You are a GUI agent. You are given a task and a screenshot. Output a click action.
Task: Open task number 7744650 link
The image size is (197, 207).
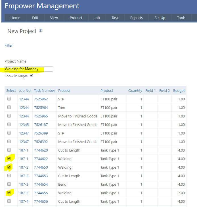point(41,167)
